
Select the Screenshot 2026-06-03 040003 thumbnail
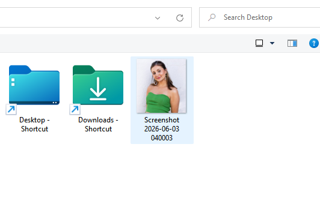pyautogui.click(x=161, y=86)
